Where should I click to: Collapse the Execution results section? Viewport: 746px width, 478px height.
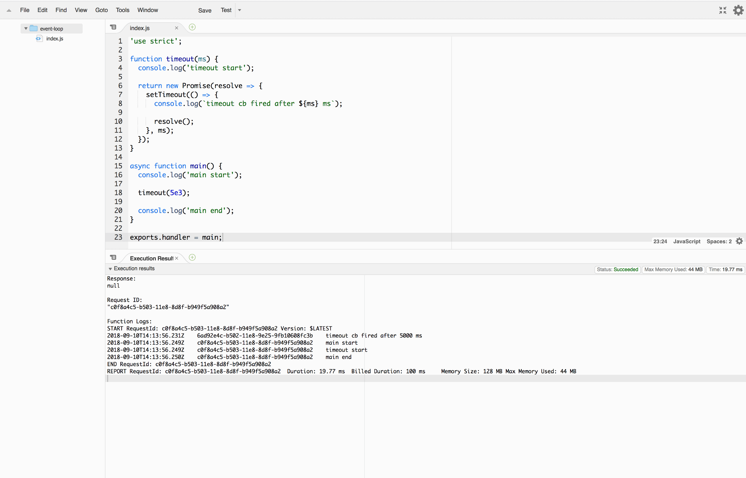point(110,269)
